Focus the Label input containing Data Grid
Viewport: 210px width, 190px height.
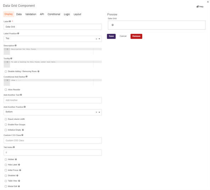pos(52,27)
